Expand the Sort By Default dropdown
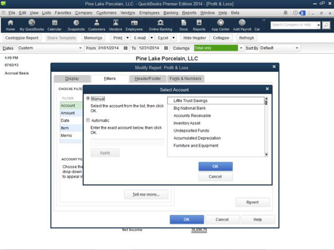Screen dimensions: 334x250 (x=297, y=48)
